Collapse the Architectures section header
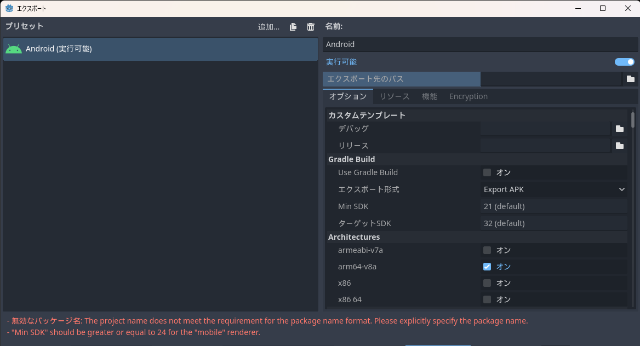Viewport: 640px width, 346px height. 476,237
